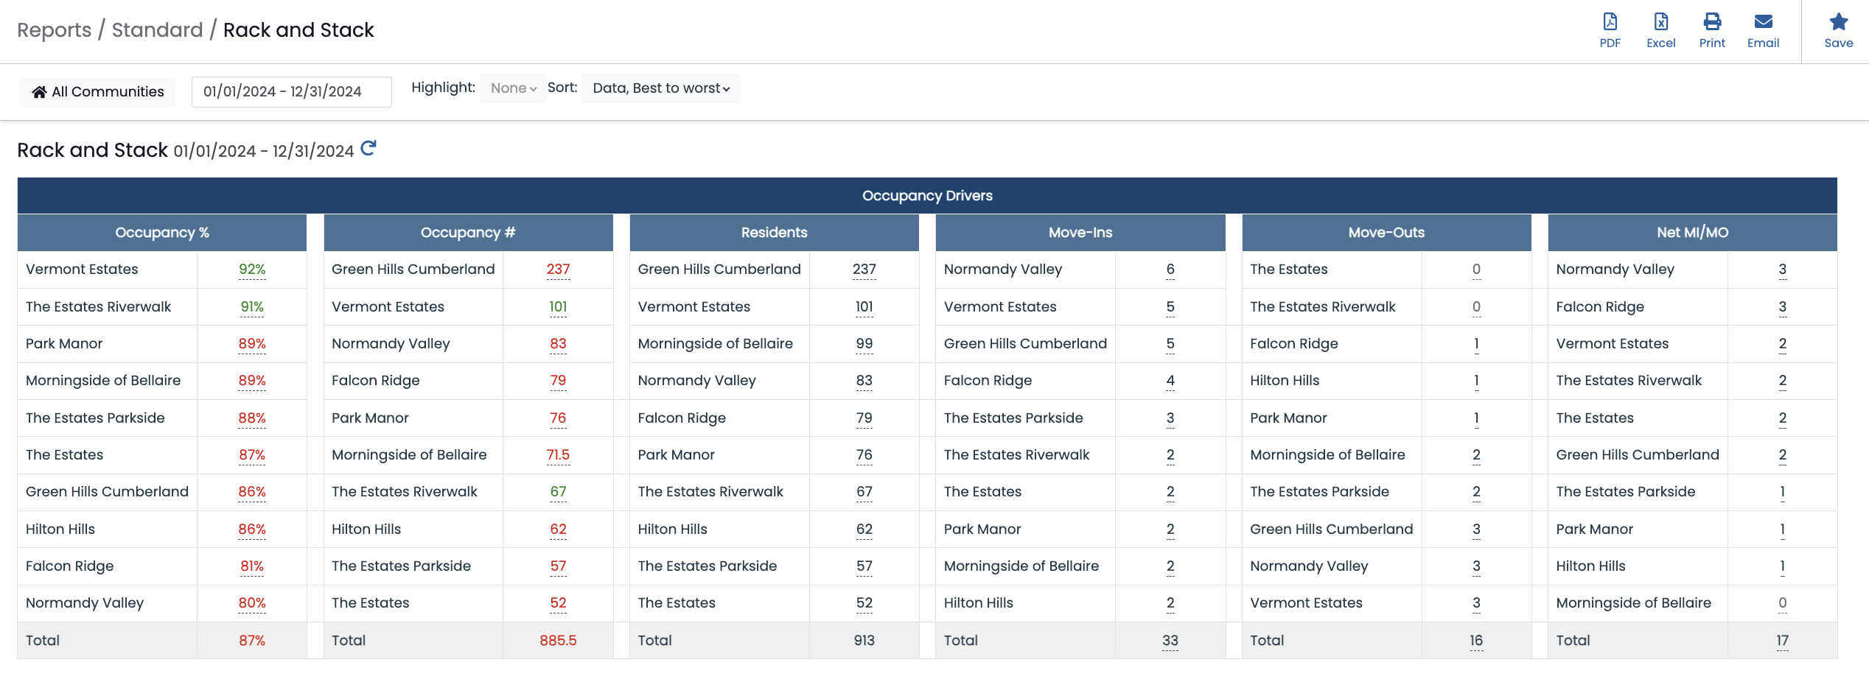The image size is (1869, 682).
Task: Click Normandy Valley move-ins value 6
Action: (x=1170, y=270)
